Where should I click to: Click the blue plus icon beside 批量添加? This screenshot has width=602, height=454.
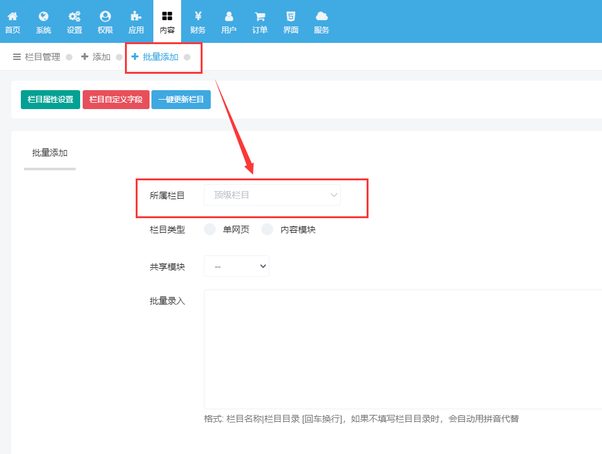pyautogui.click(x=135, y=56)
